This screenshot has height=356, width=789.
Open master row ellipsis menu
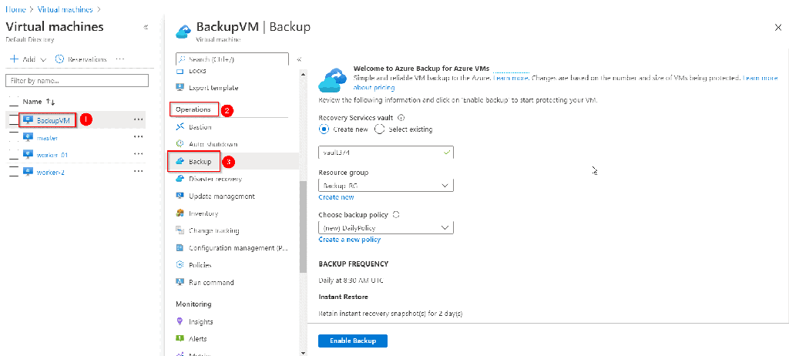coord(139,137)
